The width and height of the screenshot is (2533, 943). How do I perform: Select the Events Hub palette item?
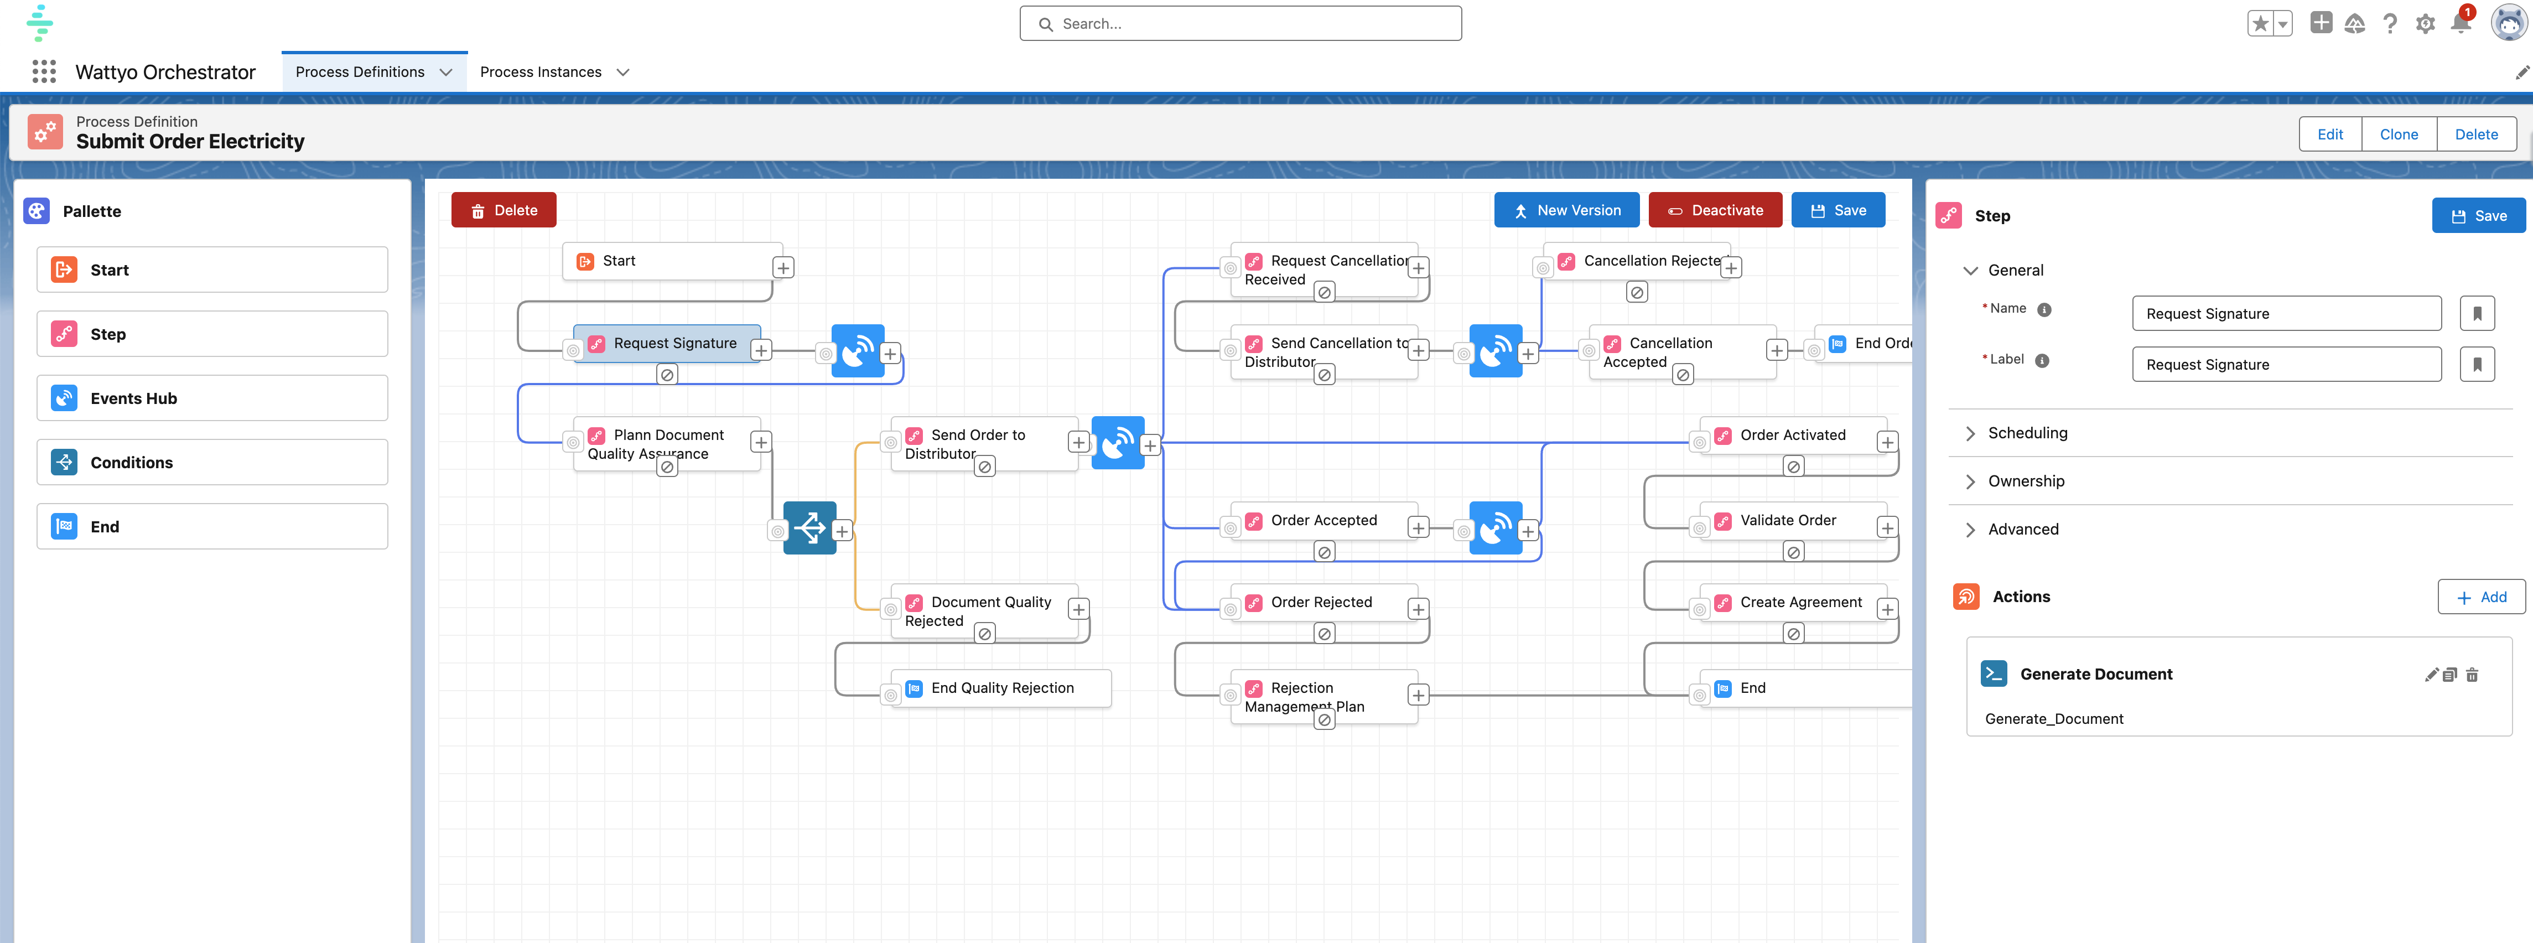tap(212, 398)
